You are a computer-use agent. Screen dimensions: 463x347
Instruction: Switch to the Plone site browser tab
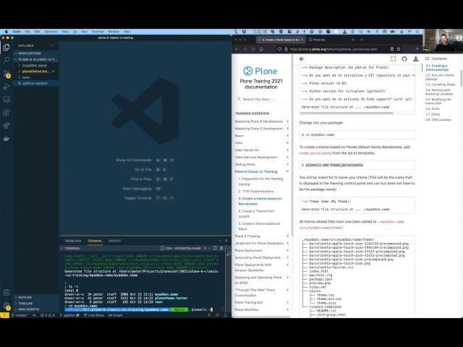(331, 40)
